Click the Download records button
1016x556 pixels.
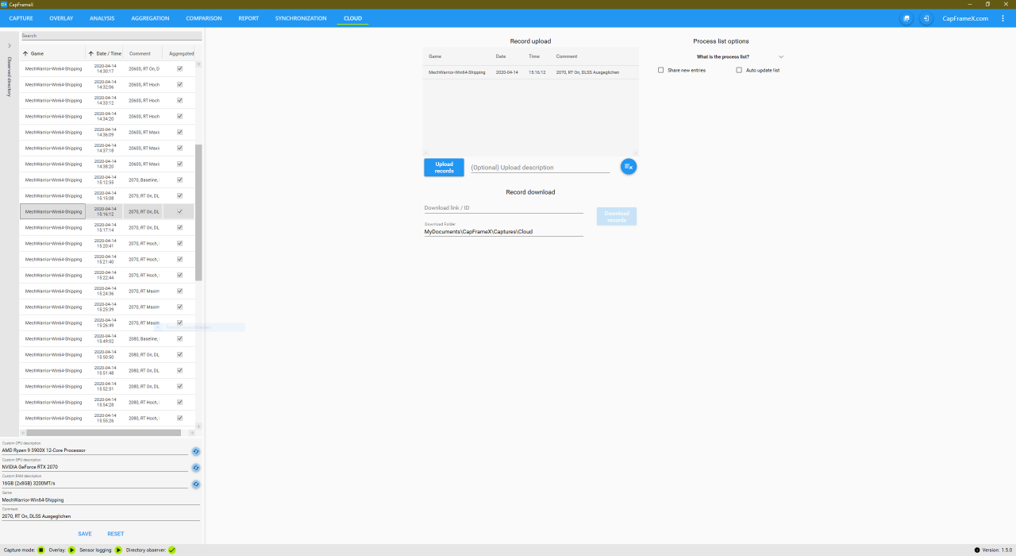(617, 216)
